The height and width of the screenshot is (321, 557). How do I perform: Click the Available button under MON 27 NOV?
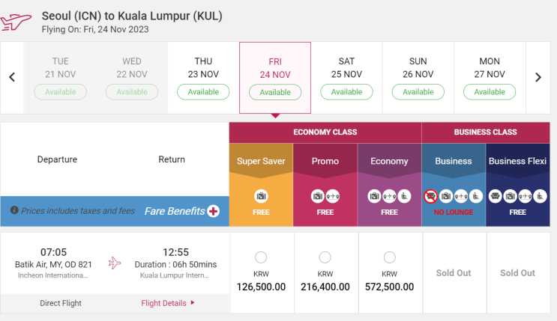coord(490,92)
